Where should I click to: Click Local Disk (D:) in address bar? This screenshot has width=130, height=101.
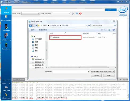[x=55, y=25]
